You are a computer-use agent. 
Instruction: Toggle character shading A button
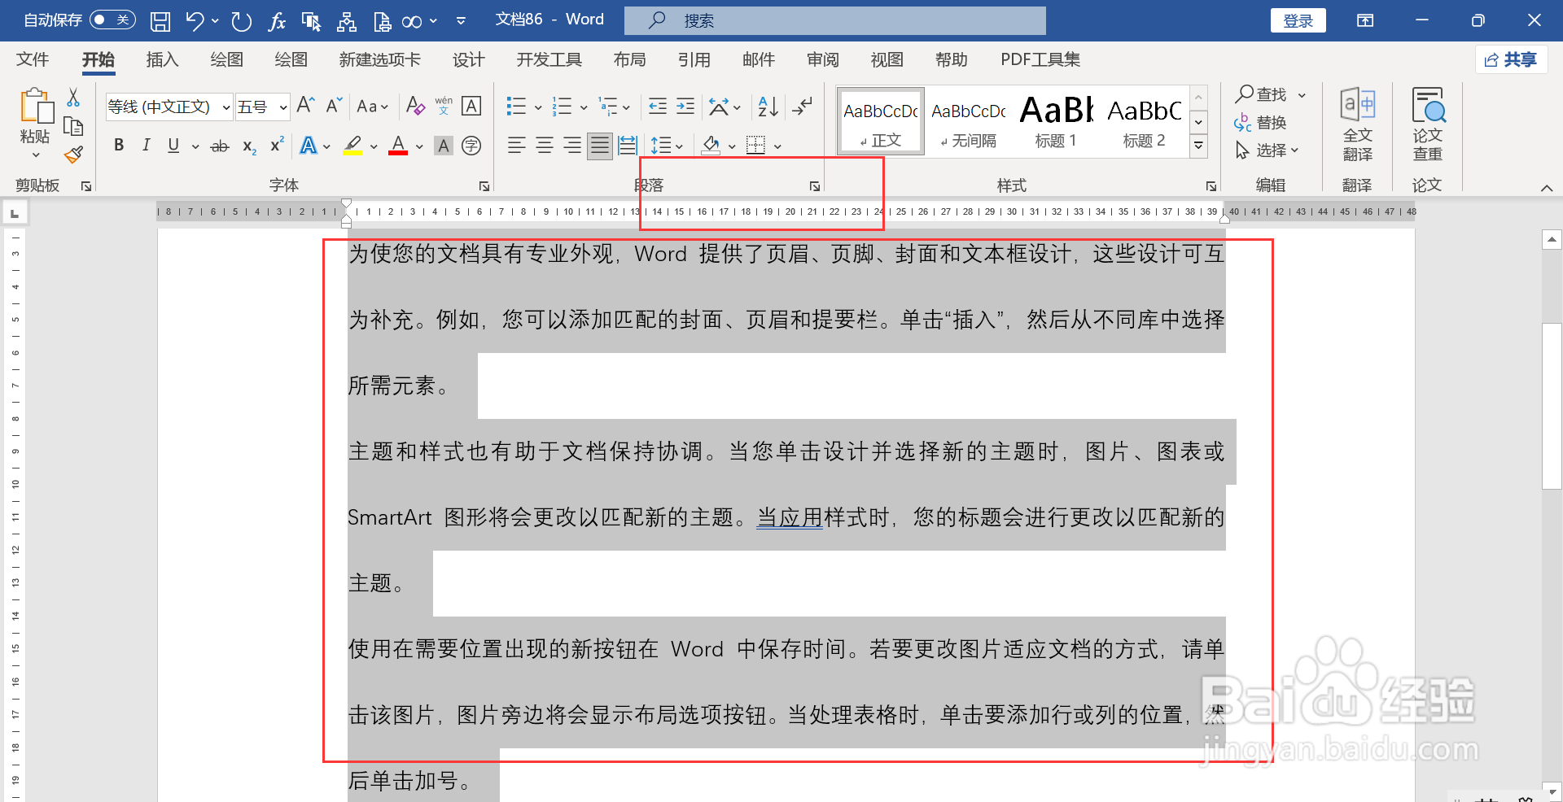444,146
